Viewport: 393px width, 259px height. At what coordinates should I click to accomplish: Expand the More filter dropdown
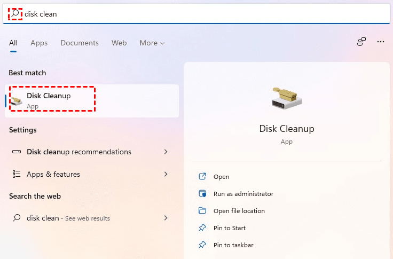pyautogui.click(x=152, y=43)
